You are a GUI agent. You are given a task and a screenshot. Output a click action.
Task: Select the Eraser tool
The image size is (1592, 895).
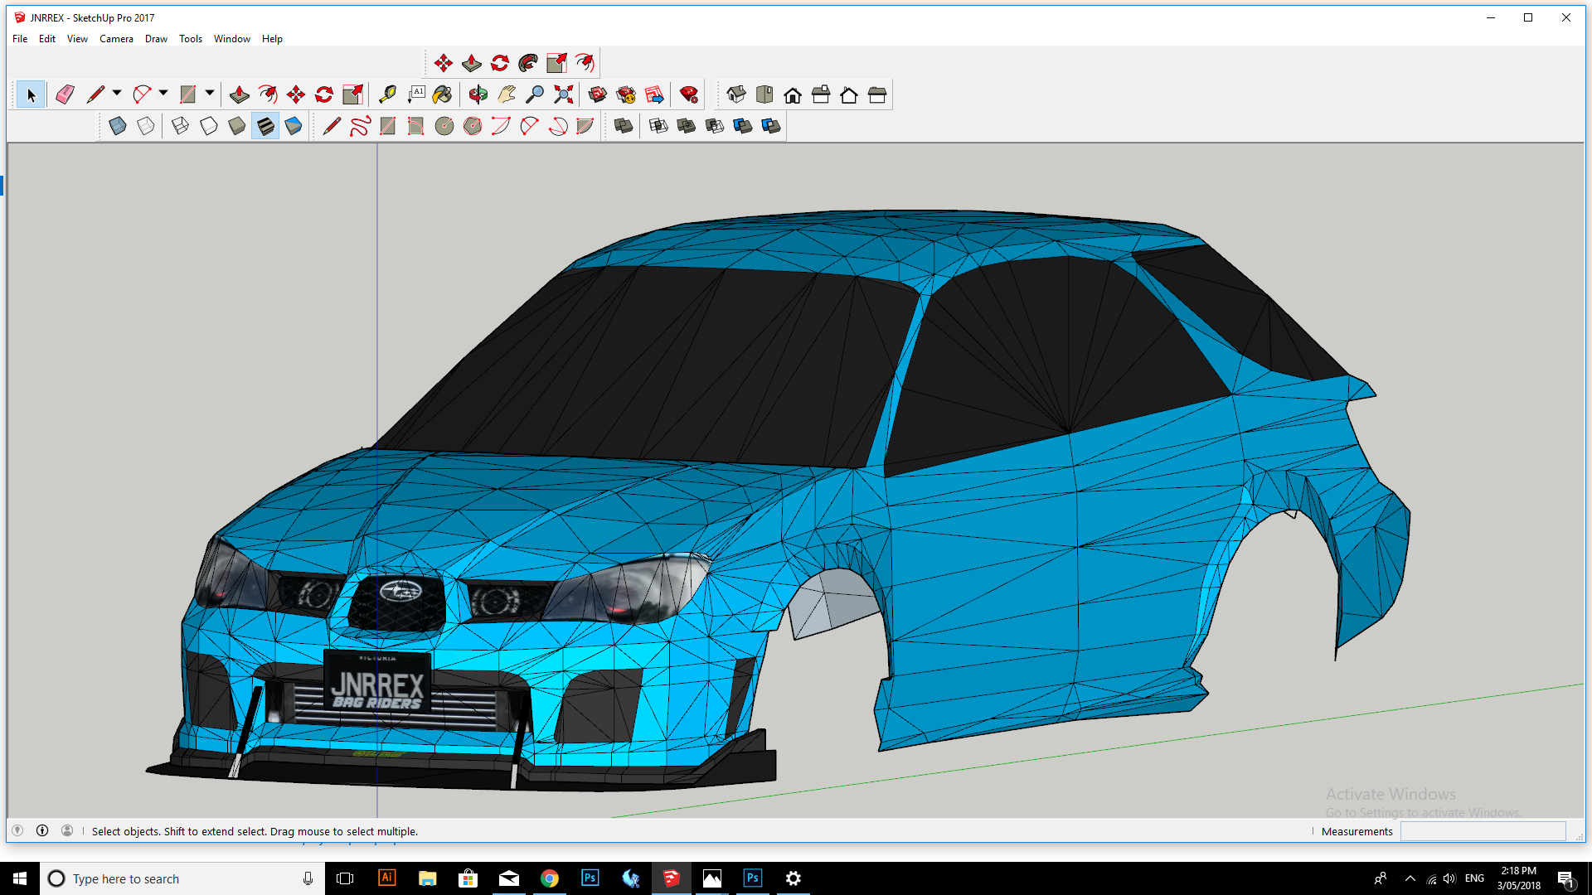[x=66, y=94]
